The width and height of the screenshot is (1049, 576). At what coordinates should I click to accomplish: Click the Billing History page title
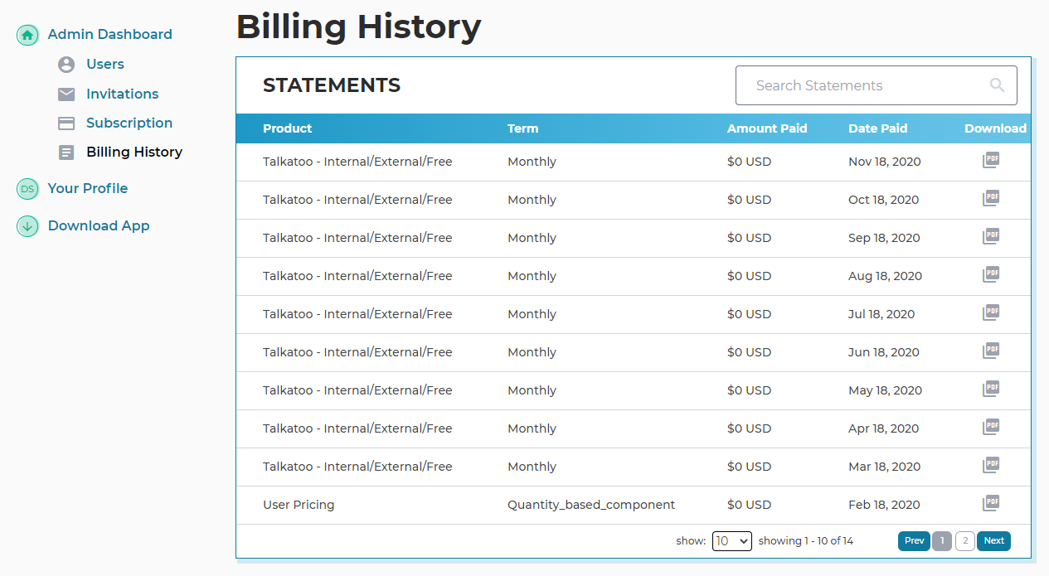(358, 27)
